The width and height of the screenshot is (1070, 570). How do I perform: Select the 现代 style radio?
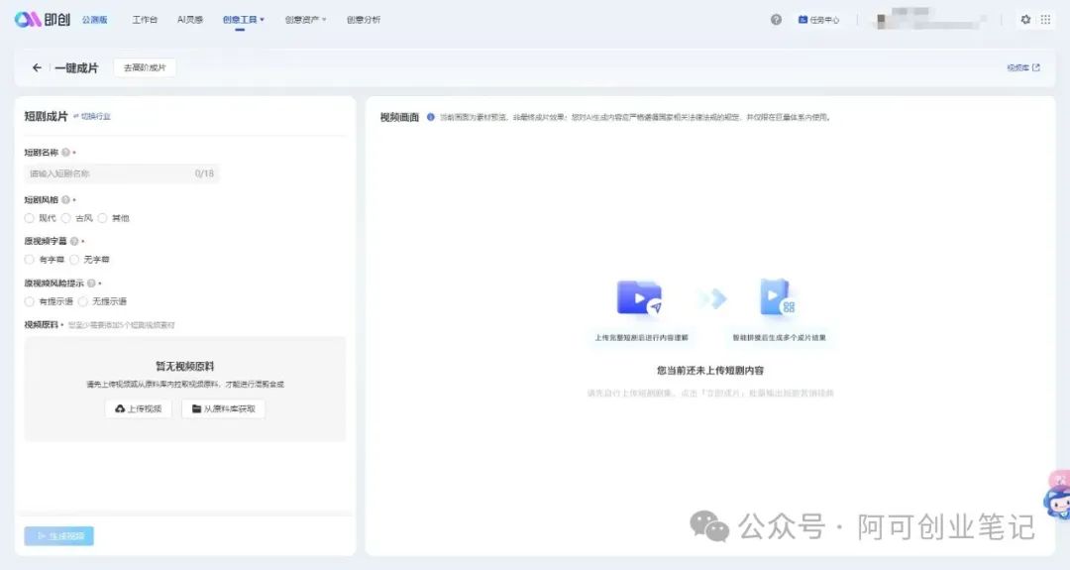click(29, 218)
